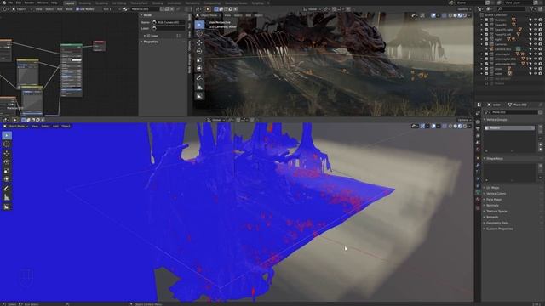Open the Render menu
545x306 pixels.
(29, 3)
